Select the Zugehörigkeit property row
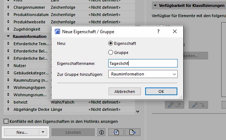The height and width of the screenshot is (140, 226). (x=27, y=29)
